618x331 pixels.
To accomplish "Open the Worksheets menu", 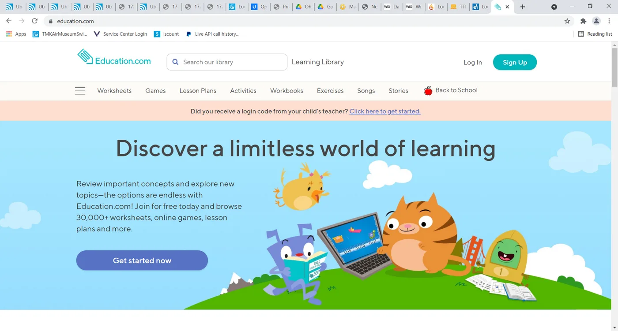I will click(114, 91).
